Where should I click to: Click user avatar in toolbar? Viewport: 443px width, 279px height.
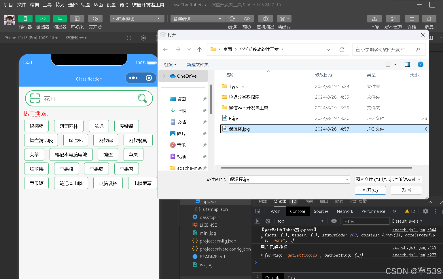point(9,20)
